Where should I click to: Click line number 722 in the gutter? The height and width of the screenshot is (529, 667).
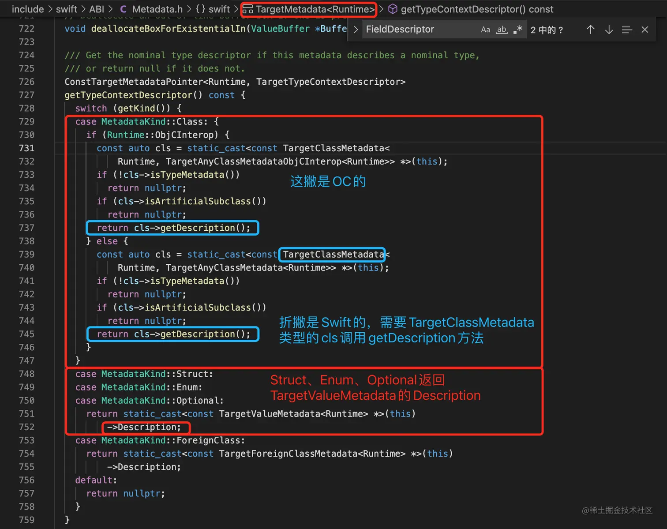click(26, 29)
